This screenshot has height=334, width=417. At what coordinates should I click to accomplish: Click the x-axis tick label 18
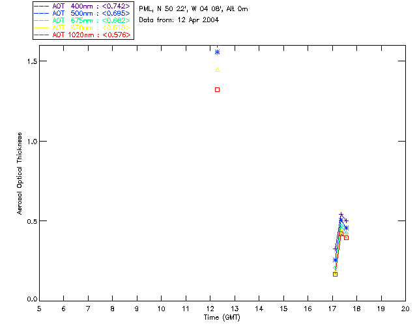pos(356,309)
